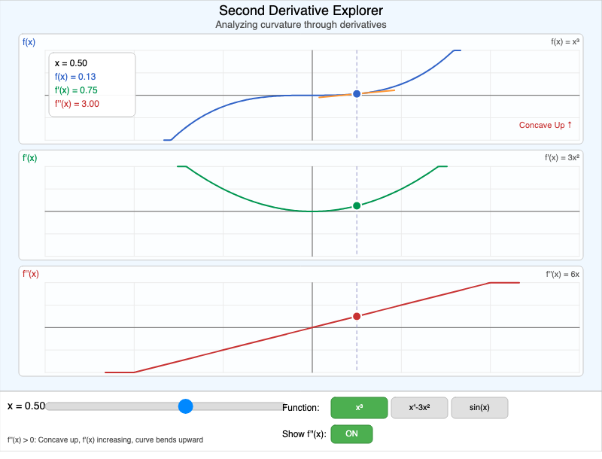Viewport: 602px width, 459px height.
Task: Switch to the sin(x) function
Action: point(479,407)
